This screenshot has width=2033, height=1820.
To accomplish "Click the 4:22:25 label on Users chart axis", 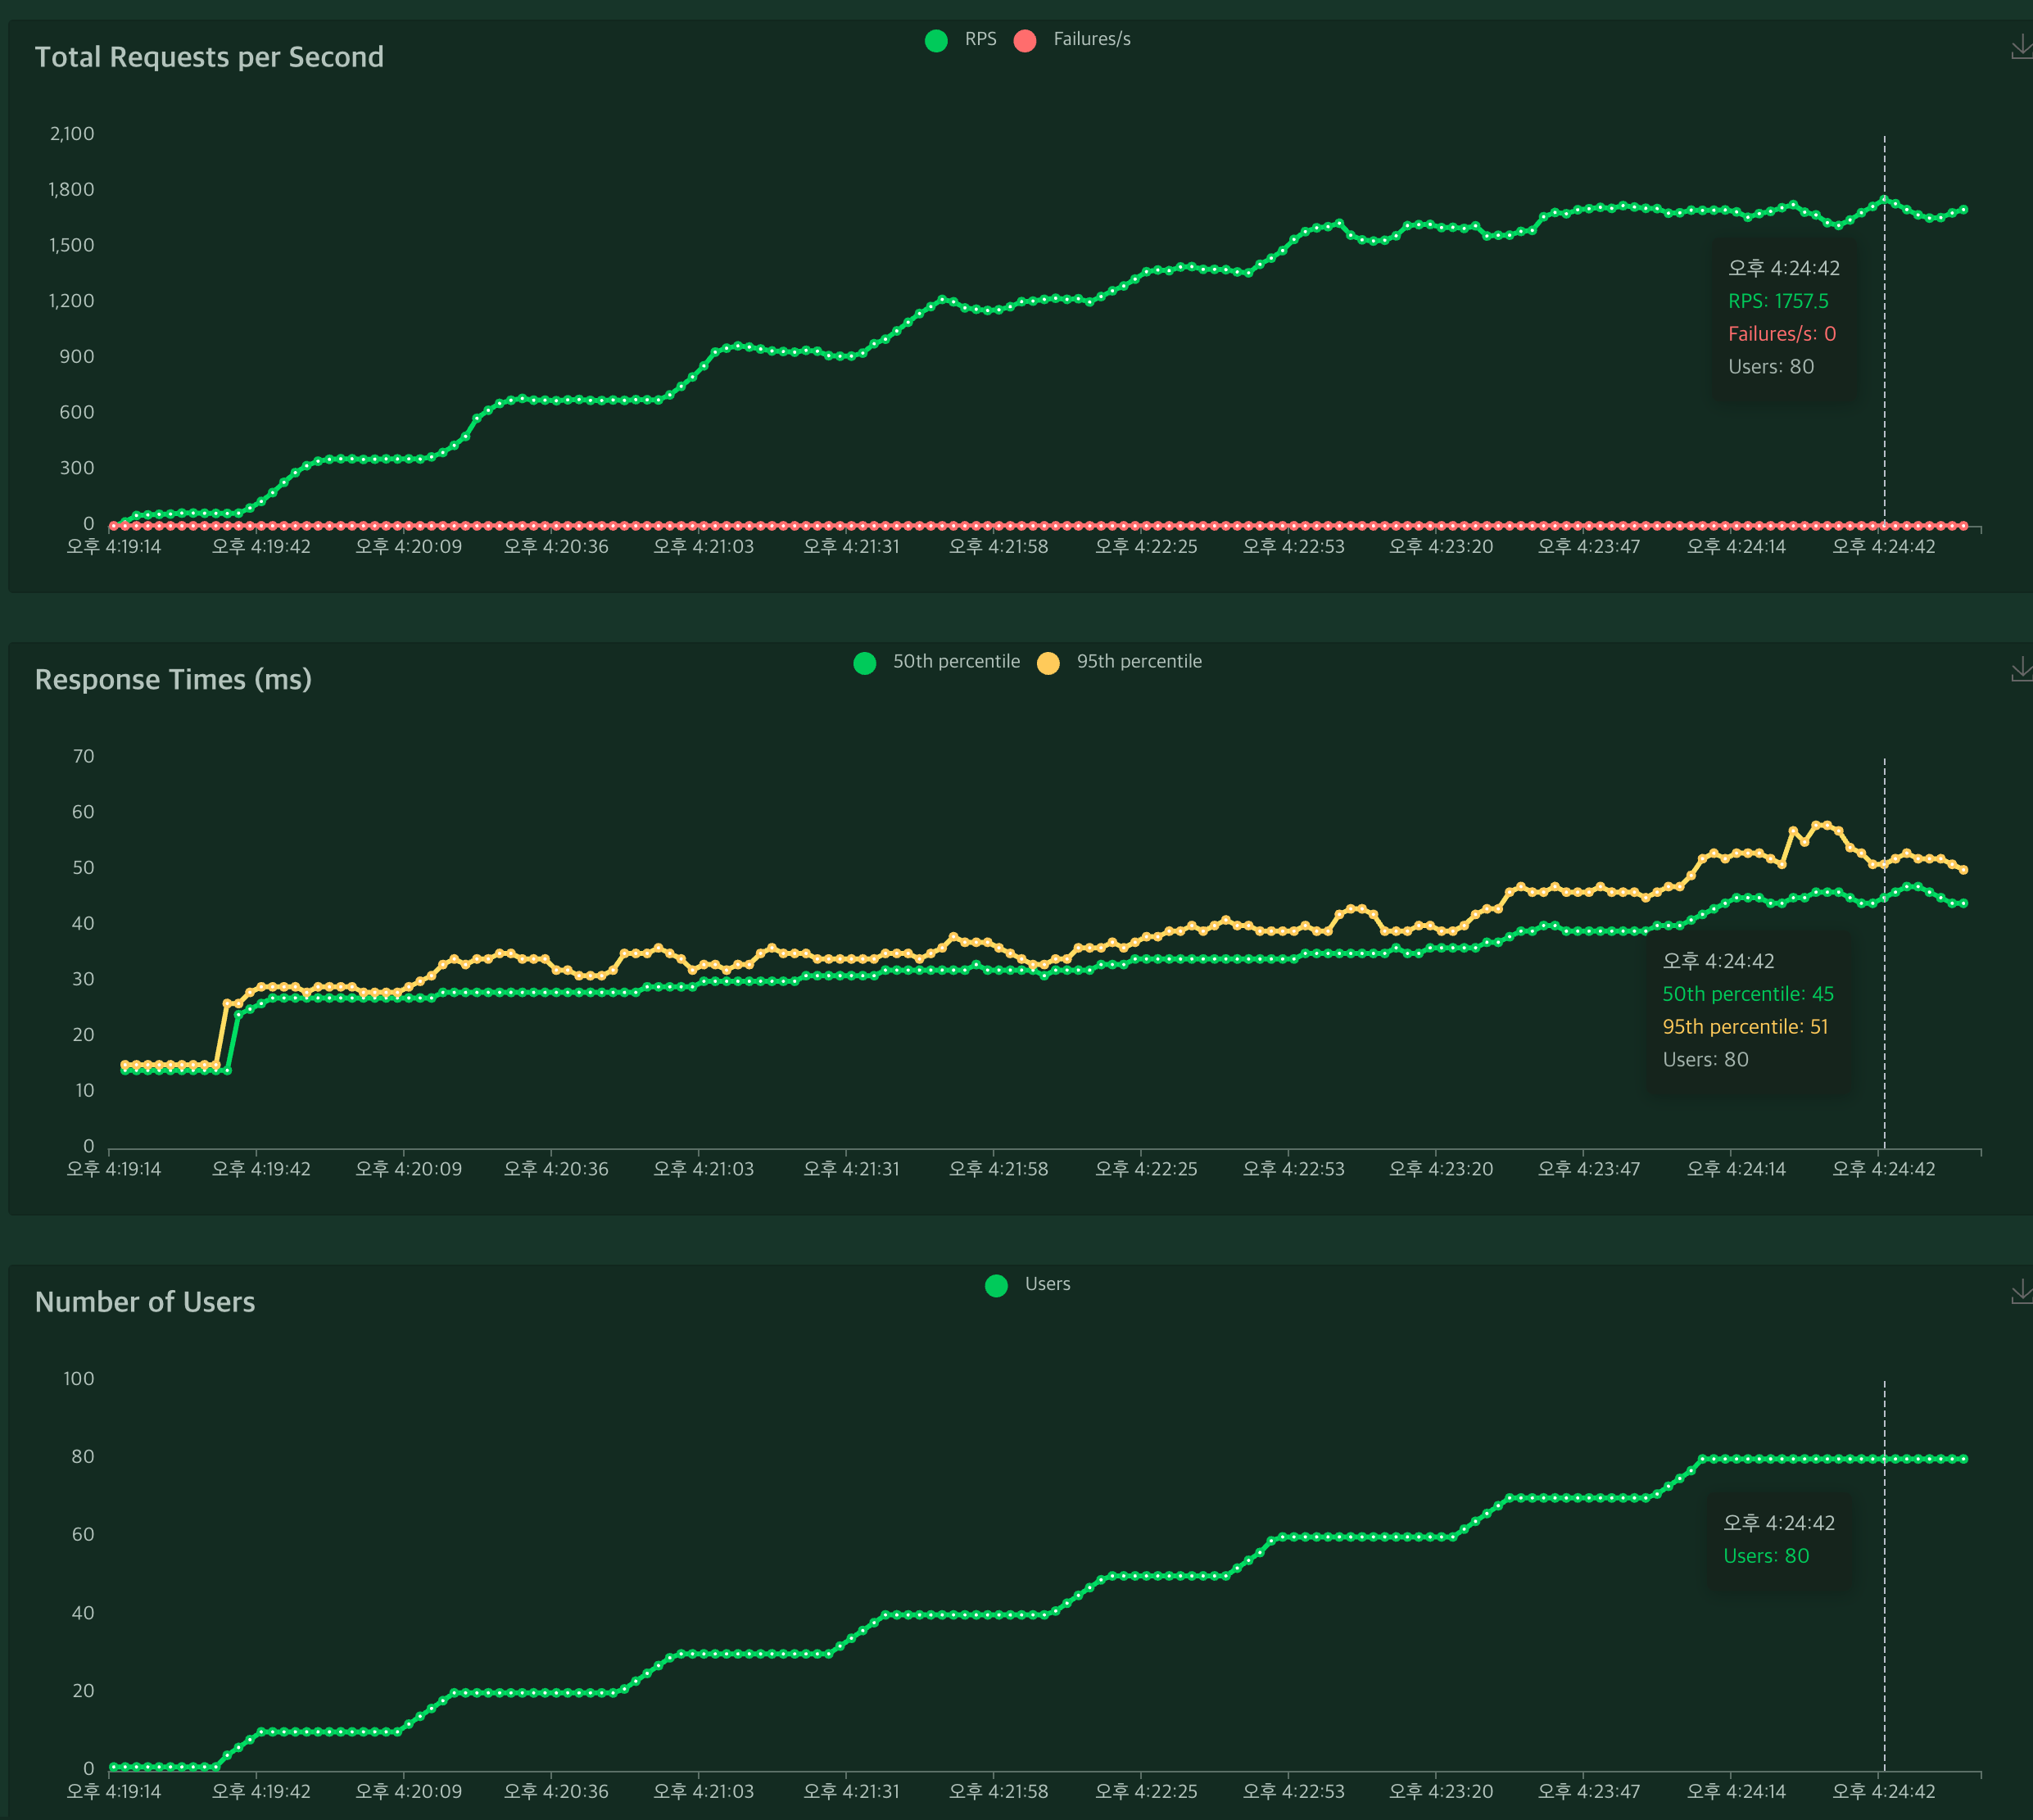I will click(x=1146, y=1791).
